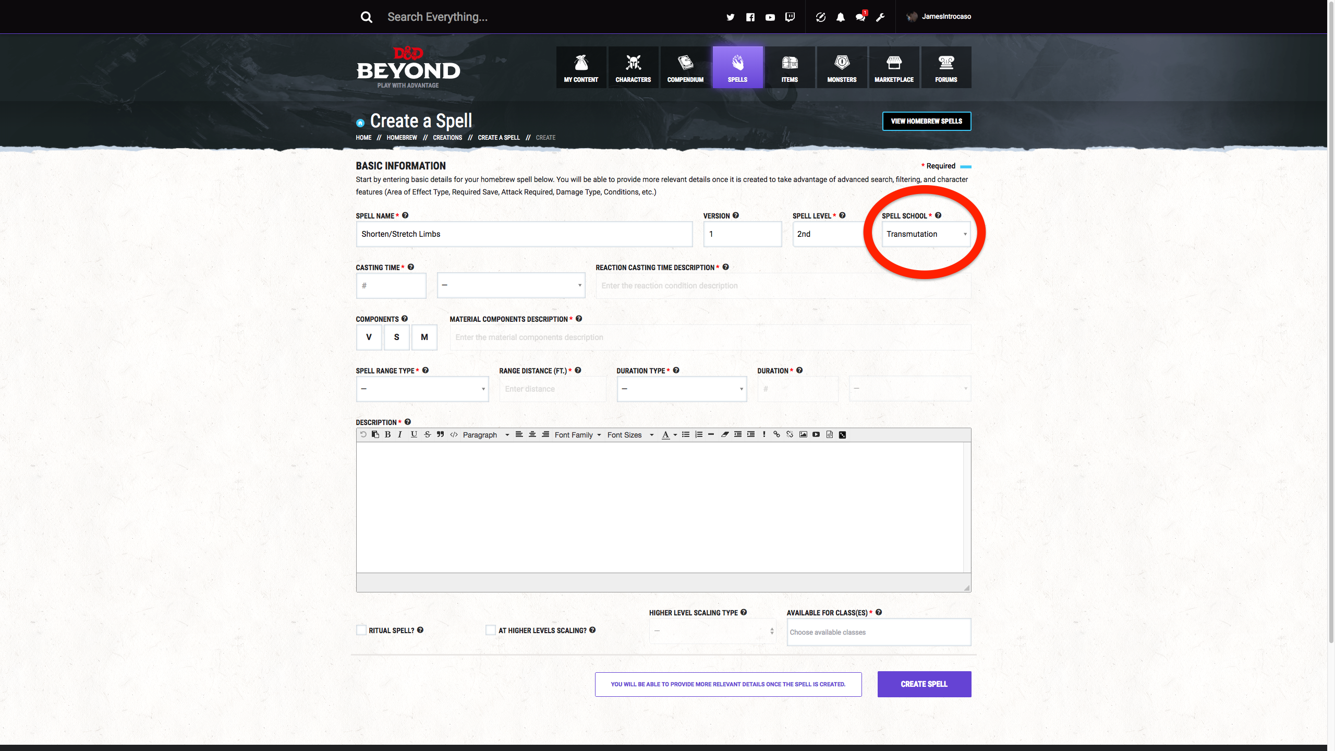
Task: Open the Twitch link icon
Action: (790, 17)
